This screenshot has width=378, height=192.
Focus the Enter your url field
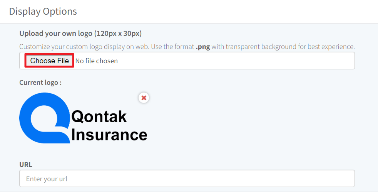point(187,179)
